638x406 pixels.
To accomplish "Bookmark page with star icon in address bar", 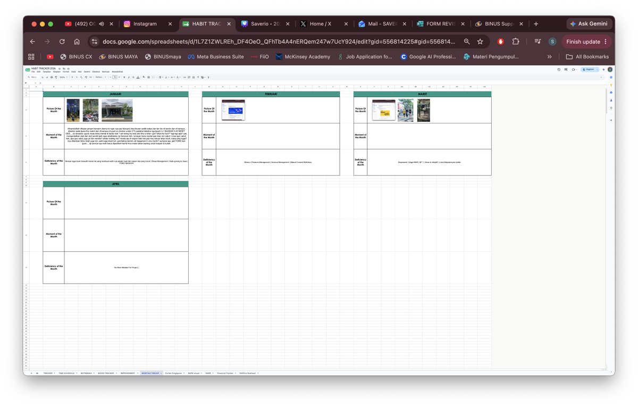I will click(480, 42).
